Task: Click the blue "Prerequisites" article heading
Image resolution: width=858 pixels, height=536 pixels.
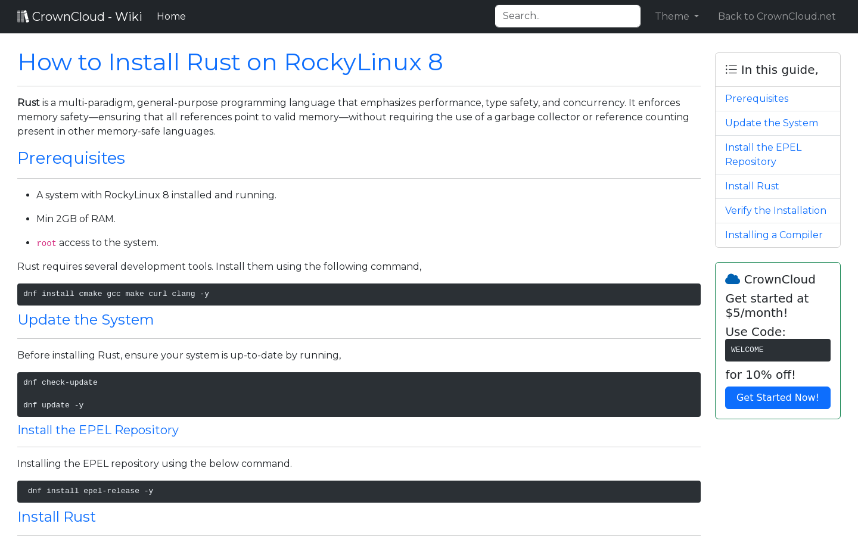Action: [71, 158]
